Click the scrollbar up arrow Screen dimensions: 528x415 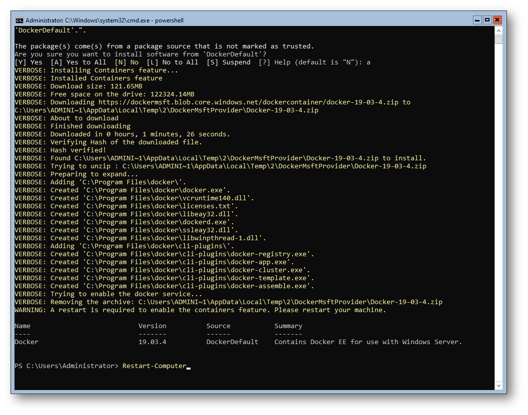coord(498,30)
